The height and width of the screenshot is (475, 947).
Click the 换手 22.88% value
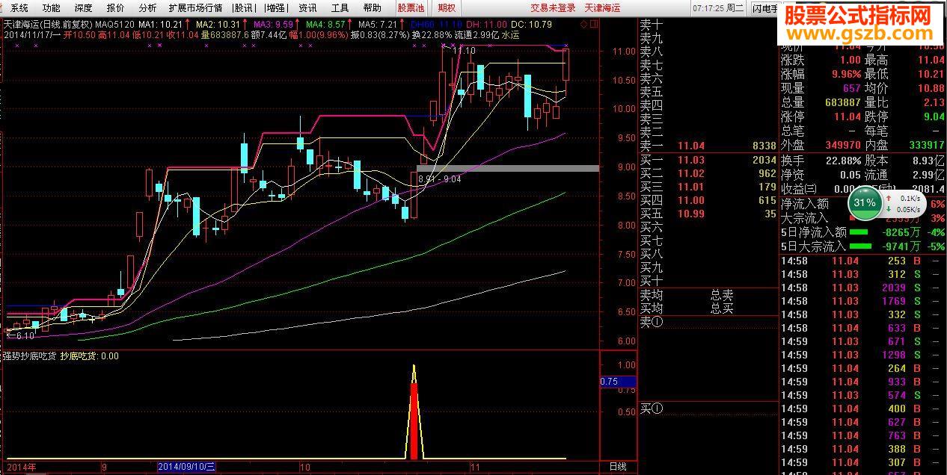coord(842,160)
